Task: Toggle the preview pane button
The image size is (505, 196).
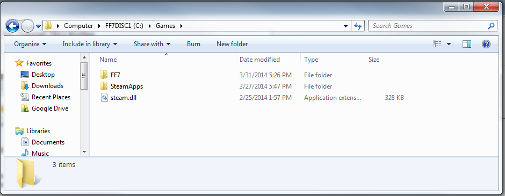Action: click(467, 44)
